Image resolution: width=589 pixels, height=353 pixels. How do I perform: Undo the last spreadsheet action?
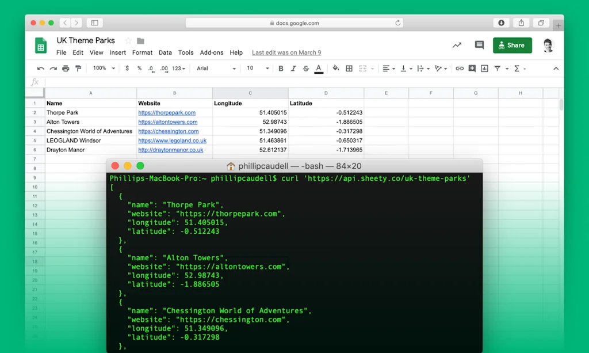pyautogui.click(x=39, y=68)
